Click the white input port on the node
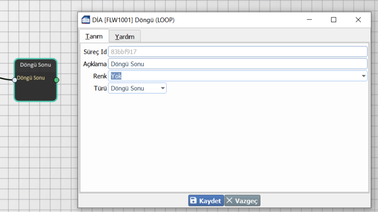Image resolution: width=378 pixels, height=212 pixels. [x=15, y=80]
